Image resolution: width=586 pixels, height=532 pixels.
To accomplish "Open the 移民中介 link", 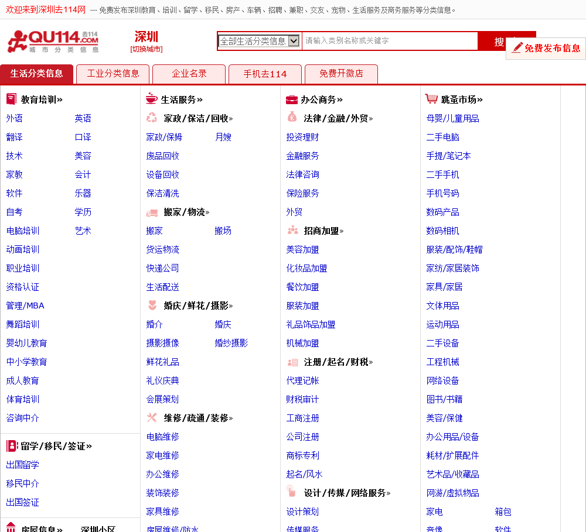I will point(22,483).
